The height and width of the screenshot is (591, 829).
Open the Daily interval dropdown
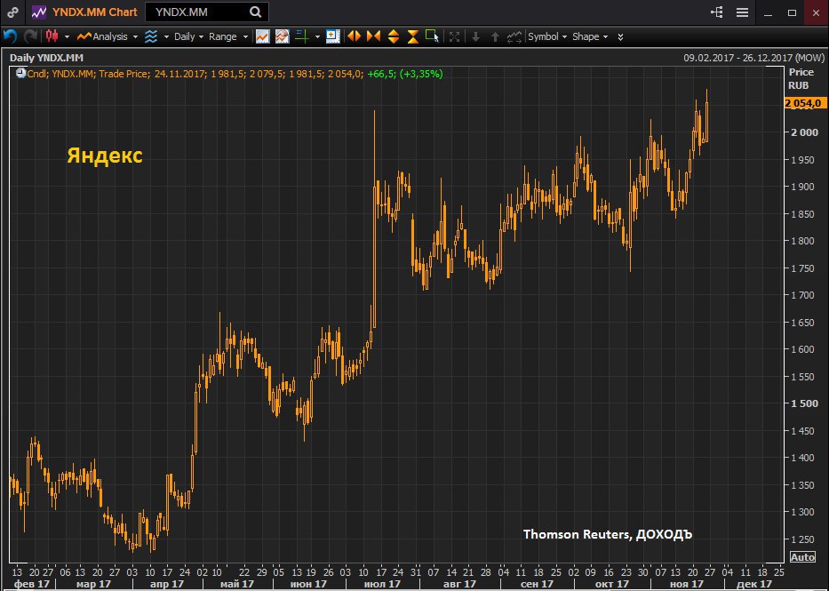coord(188,36)
